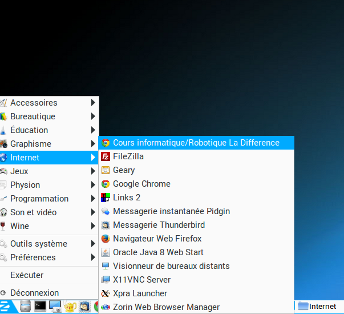Image resolution: width=344 pixels, height=314 pixels.
Task: Open the Geary mail client
Action: click(196, 170)
